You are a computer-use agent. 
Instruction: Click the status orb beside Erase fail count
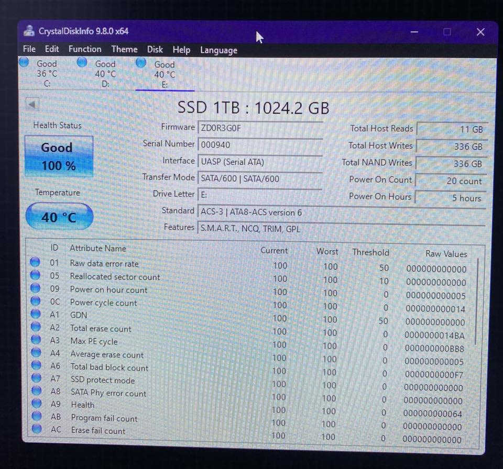click(36, 429)
